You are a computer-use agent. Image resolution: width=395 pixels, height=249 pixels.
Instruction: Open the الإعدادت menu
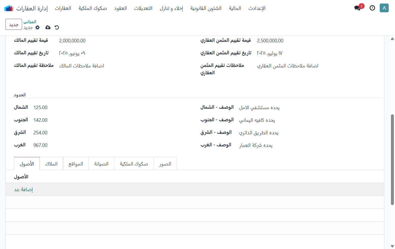tap(257, 8)
